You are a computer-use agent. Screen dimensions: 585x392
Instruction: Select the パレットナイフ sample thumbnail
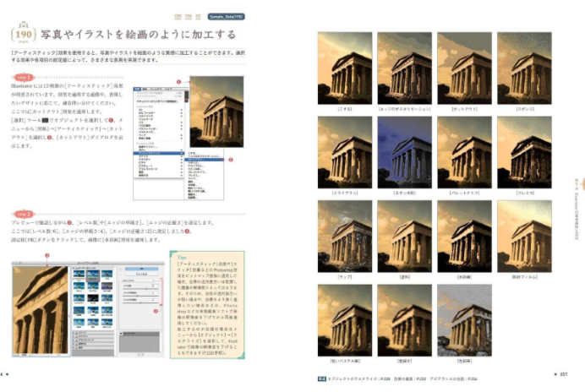coord(464,152)
